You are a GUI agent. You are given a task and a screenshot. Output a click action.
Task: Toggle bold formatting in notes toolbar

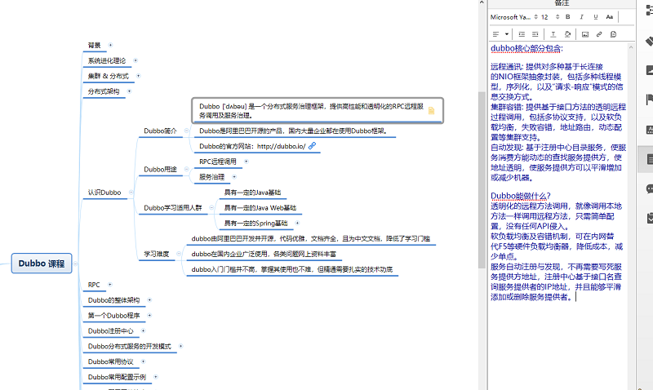567,17
